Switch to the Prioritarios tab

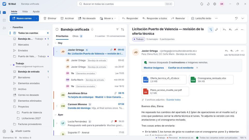[x=62, y=36]
